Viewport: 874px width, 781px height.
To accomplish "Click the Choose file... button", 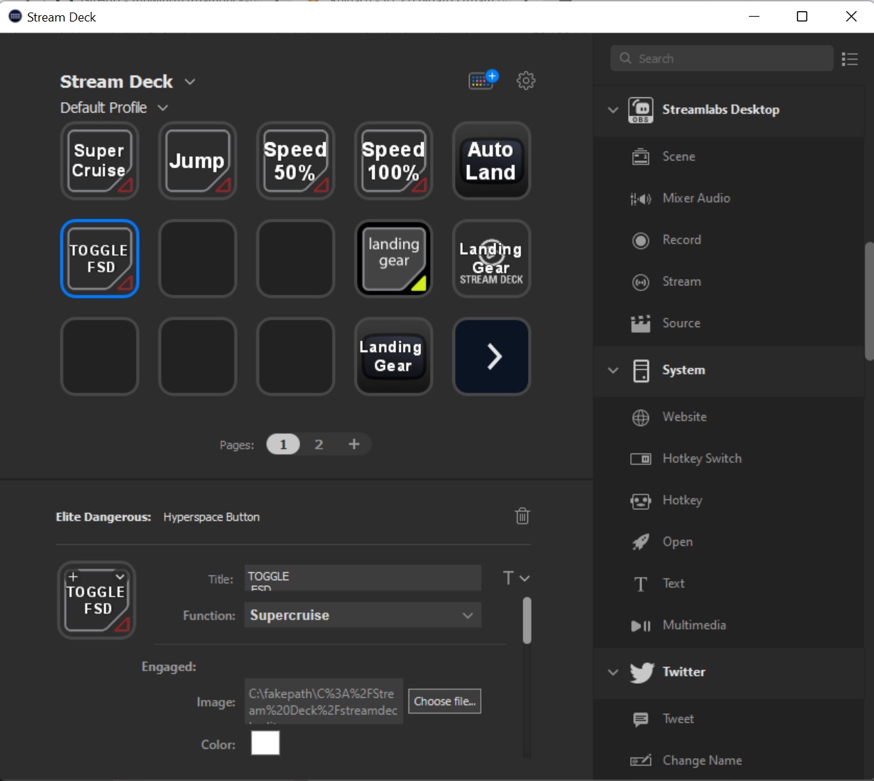I will (445, 701).
